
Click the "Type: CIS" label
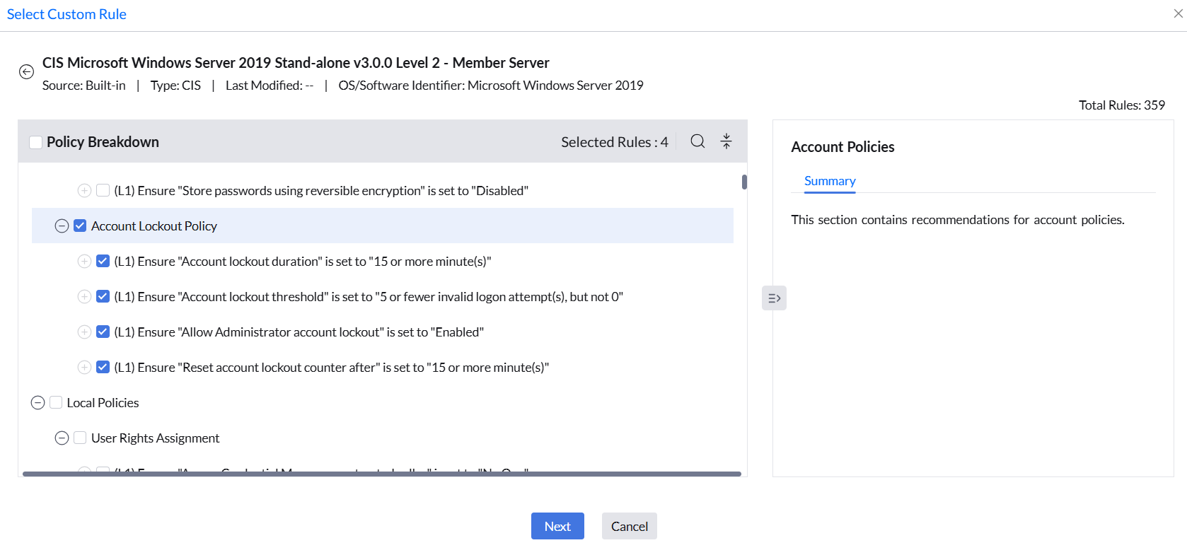[x=175, y=86]
